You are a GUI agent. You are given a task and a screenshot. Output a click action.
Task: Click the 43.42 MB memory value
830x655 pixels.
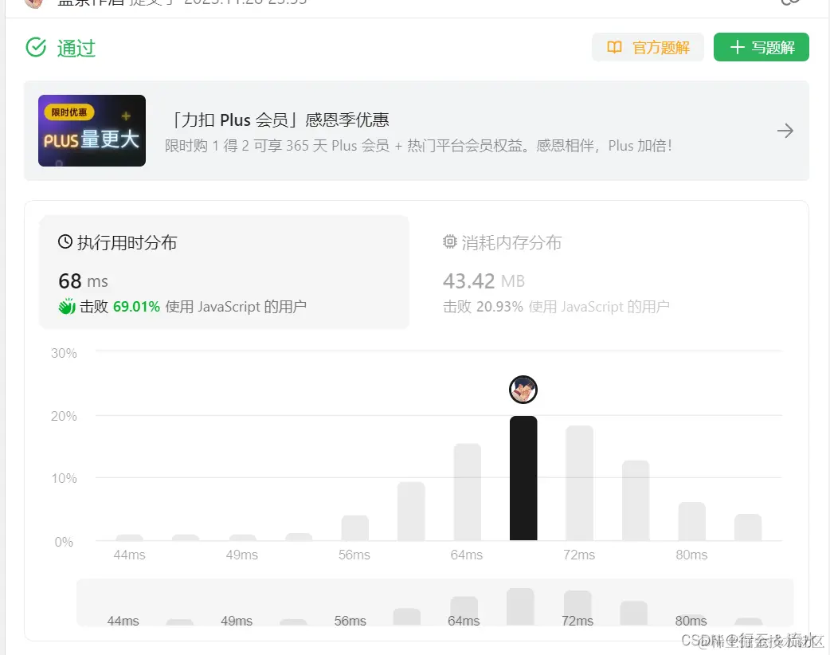click(484, 281)
